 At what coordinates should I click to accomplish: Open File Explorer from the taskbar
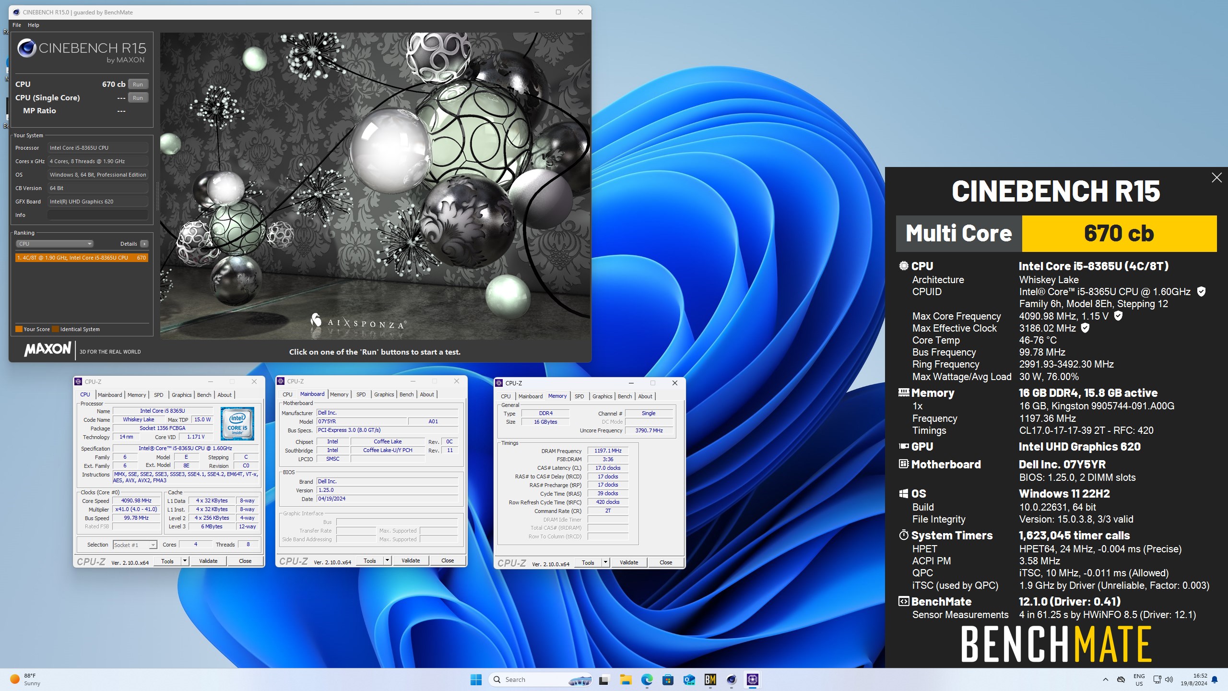[x=626, y=679]
